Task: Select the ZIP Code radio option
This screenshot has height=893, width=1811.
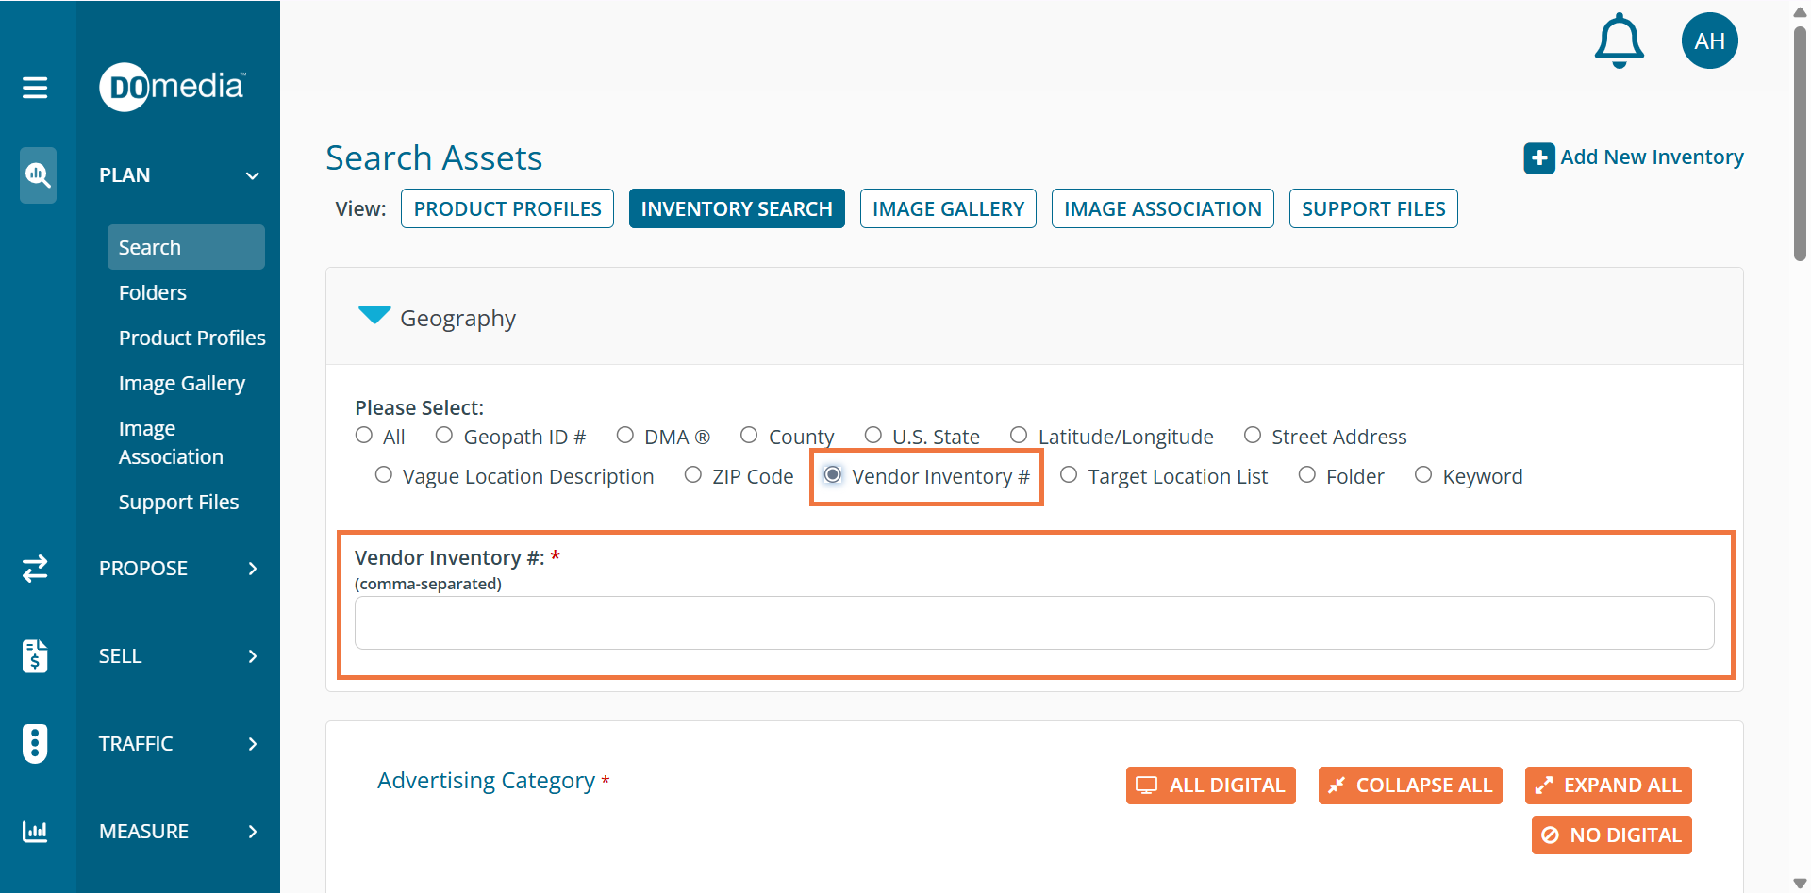Action: pos(693,475)
